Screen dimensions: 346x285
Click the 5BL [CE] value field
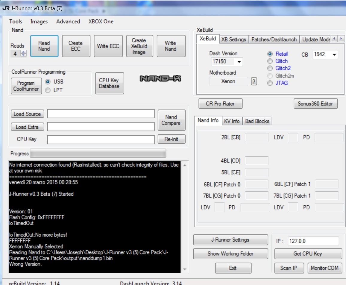pyautogui.click(x=257, y=172)
